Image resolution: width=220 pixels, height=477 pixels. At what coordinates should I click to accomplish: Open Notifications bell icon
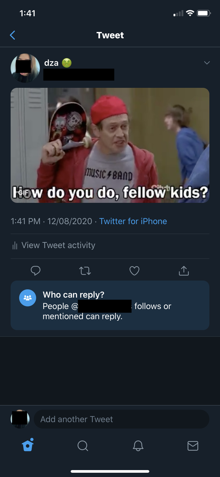click(x=138, y=446)
